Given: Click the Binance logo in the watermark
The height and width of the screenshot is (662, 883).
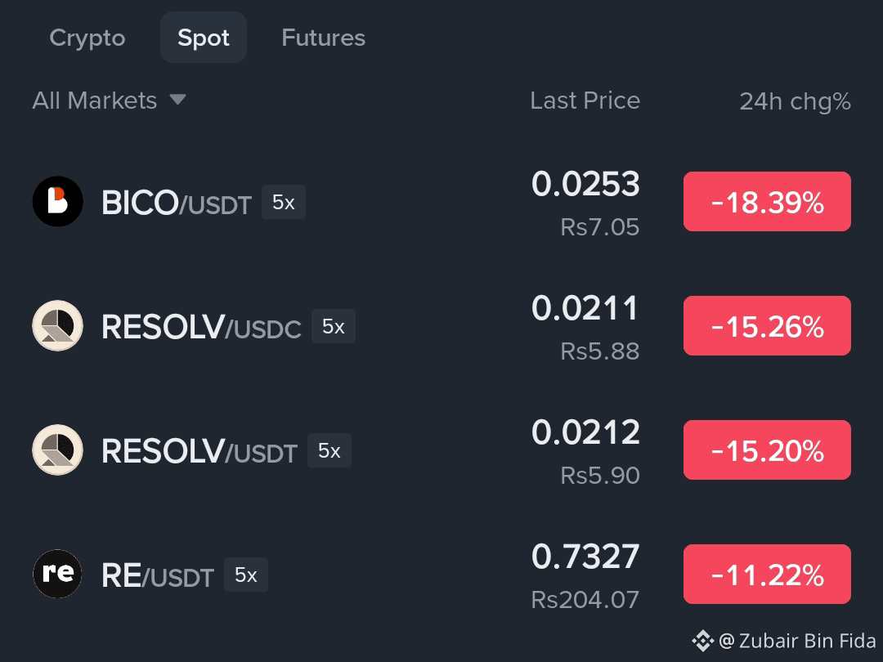Looking at the screenshot, I should click(x=702, y=641).
